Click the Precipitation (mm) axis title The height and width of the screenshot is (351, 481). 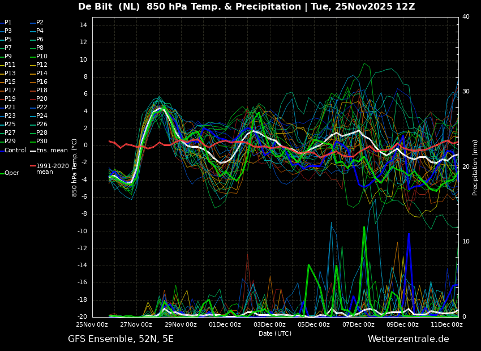pyautogui.click(x=475, y=167)
